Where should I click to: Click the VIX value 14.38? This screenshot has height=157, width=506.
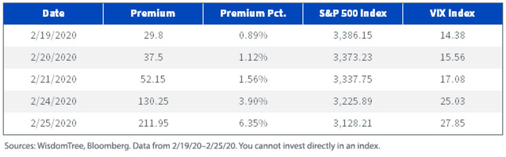[x=453, y=36]
